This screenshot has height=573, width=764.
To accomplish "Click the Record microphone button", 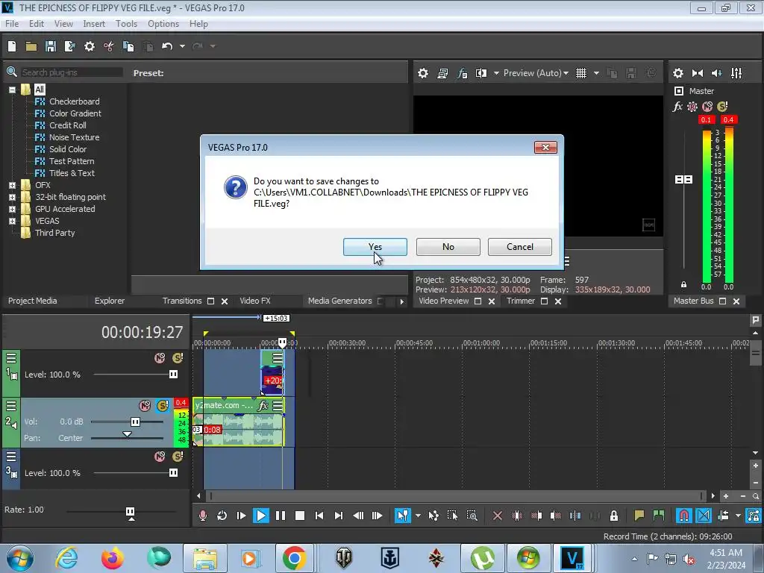I will (x=203, y=516).
